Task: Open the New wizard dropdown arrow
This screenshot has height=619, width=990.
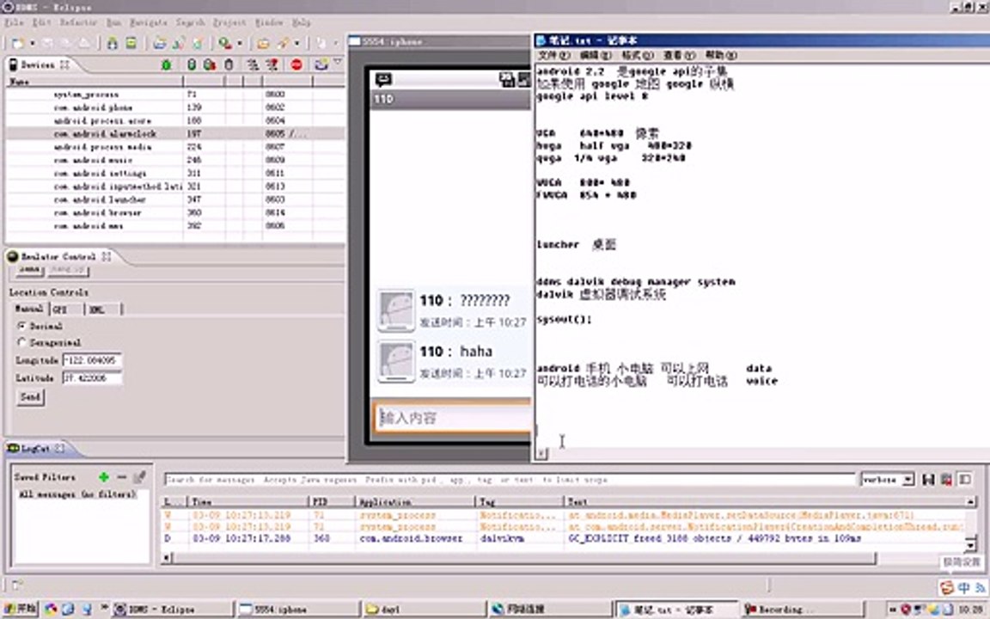Action: pyautogui.click(x=32, y=43)
